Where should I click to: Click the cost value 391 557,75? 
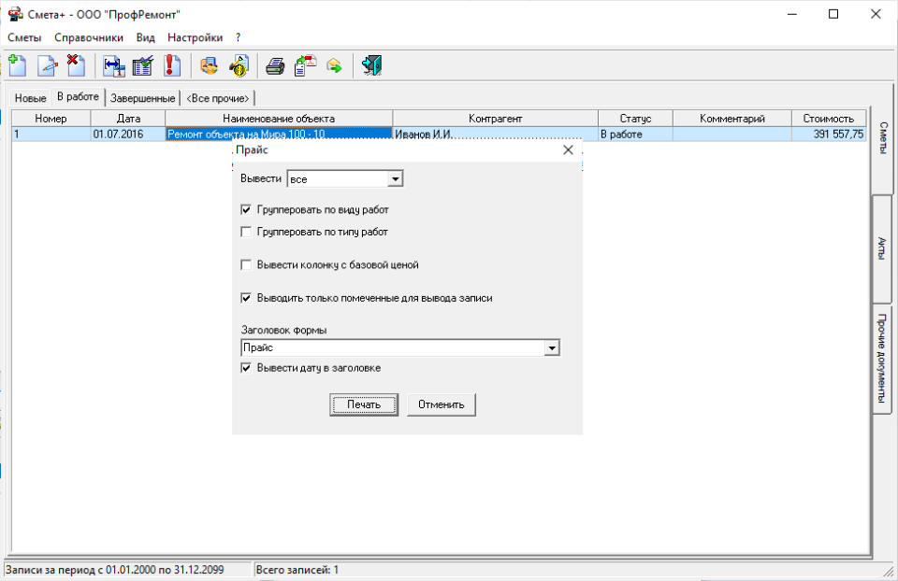(x=829, y=135)
